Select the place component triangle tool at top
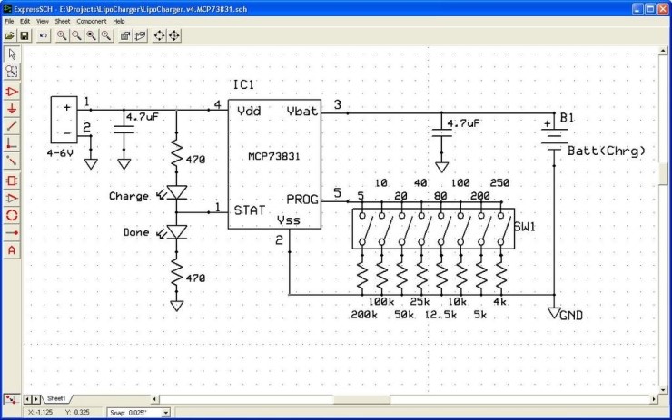This screenshot has width=672, height=420. (x=12, y=92)
